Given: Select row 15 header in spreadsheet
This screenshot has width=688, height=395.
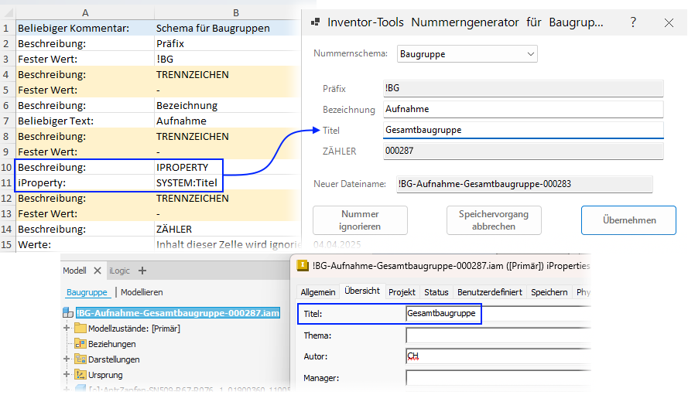Looking at the screenshot, I should [6, 244].
